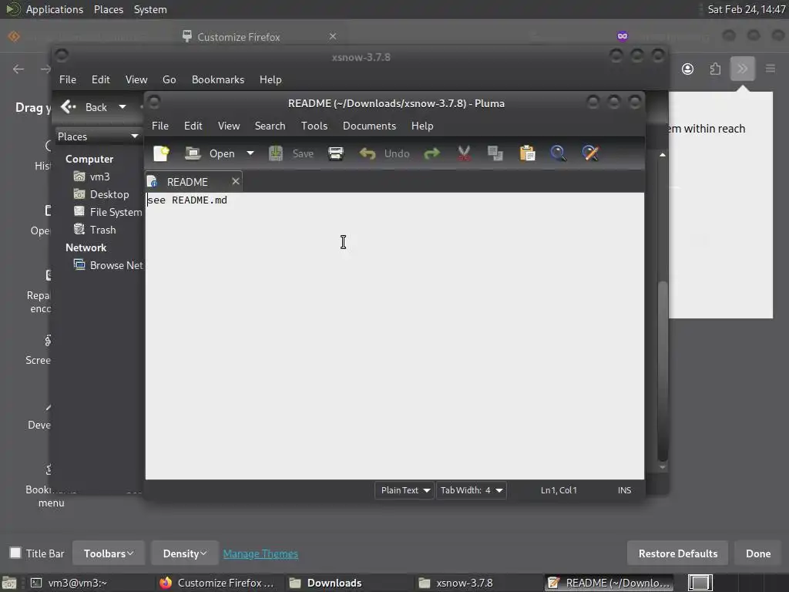Toggle Firefox overflow menu chevron button
Image resolution: width=789 pixels, height=592 pixels.
tap(742, 69)
